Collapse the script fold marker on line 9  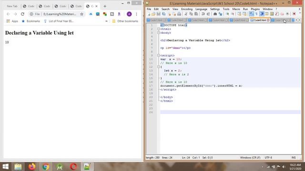(159, 56)
